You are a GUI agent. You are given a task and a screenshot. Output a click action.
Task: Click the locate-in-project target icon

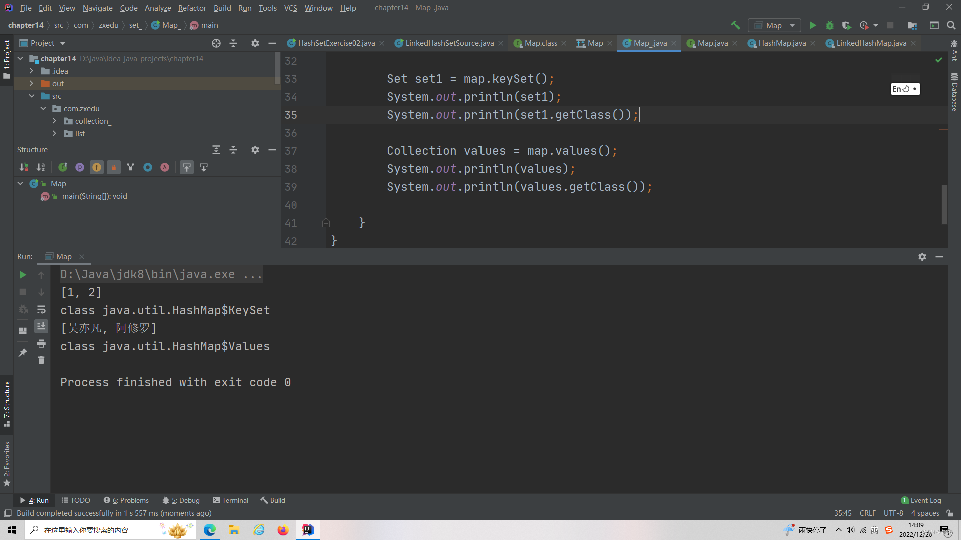pos(216,43)
